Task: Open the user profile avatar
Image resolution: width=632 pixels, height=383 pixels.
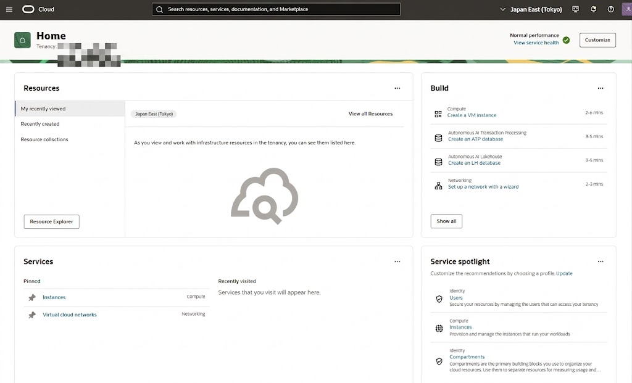Action: pyautogui.click(x=627, y=9)
